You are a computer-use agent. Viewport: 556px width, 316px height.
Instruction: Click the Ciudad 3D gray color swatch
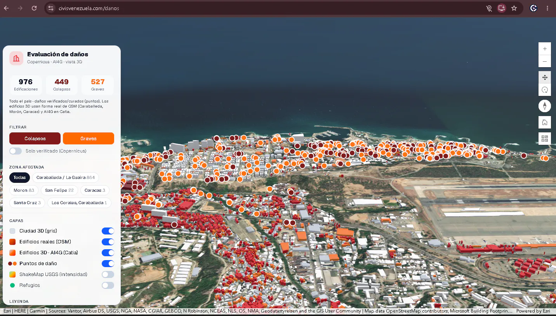coord(12,231)
